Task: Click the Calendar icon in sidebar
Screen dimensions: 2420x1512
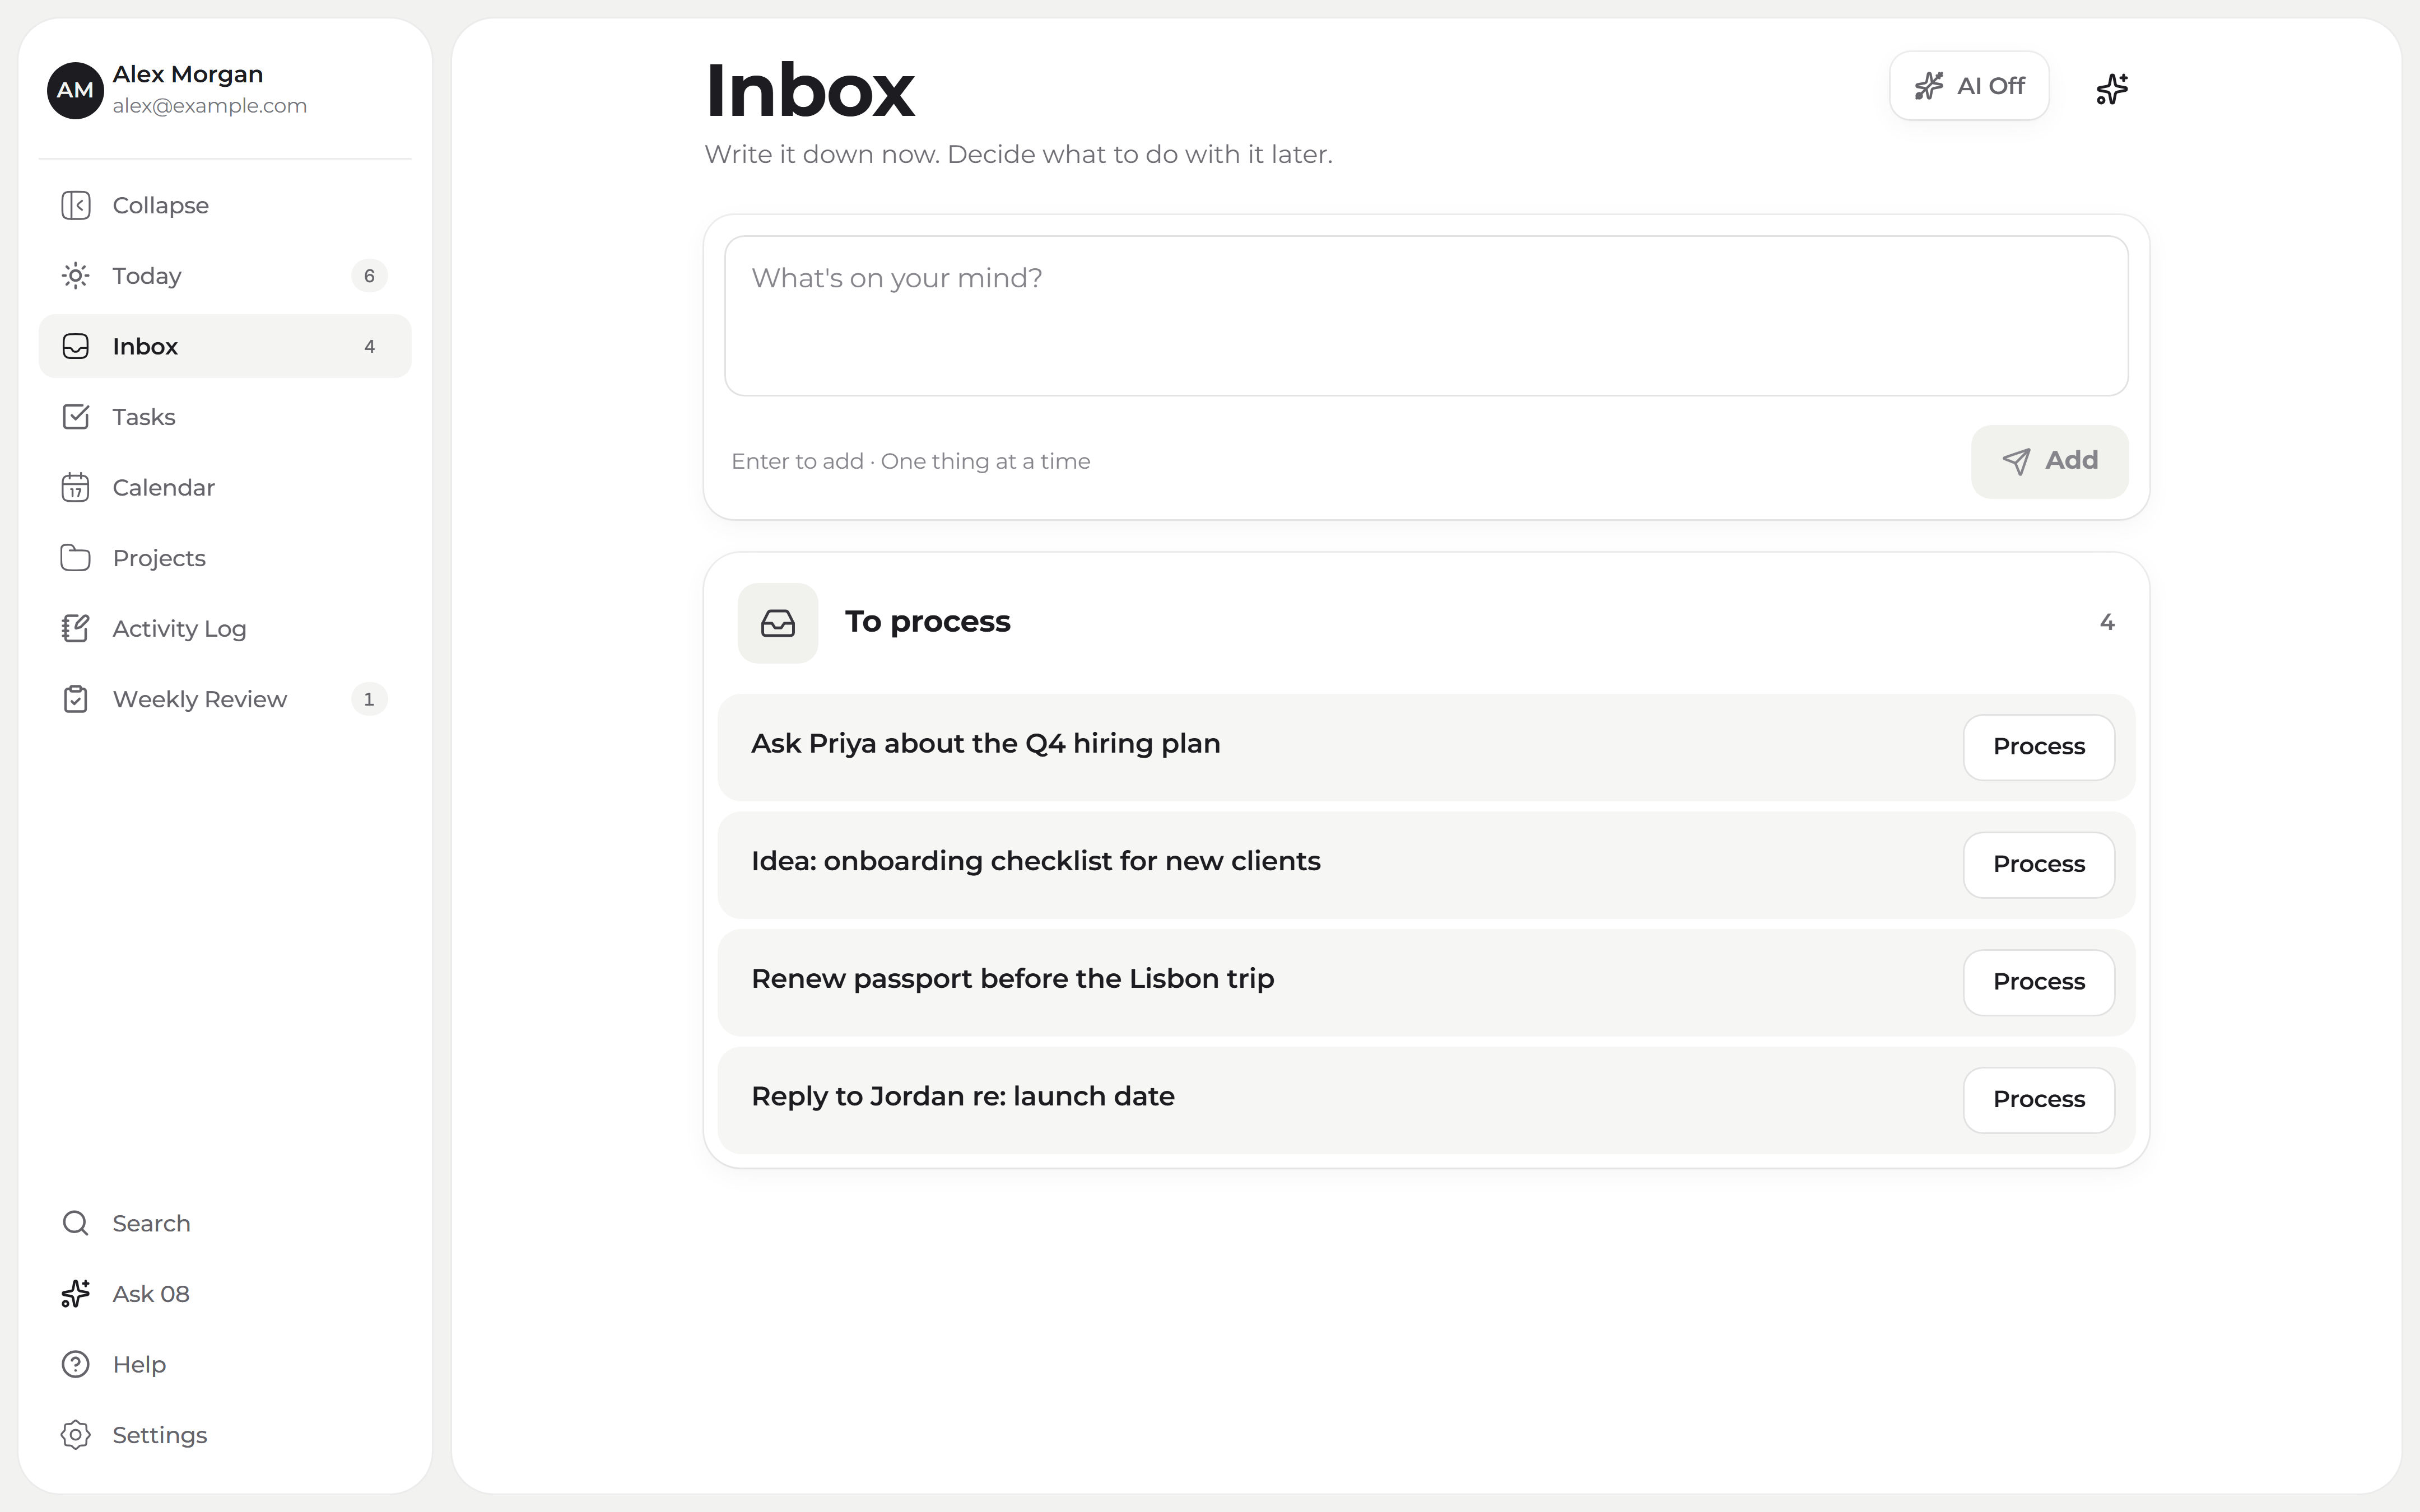Action: tap(75, 487)
